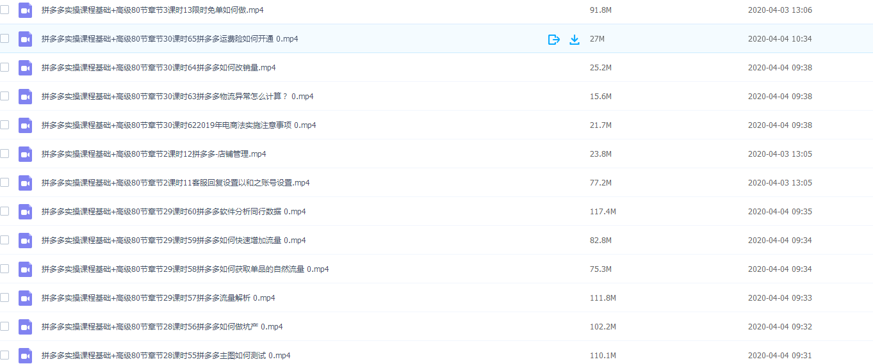The image size is (873, 364).
Task: Click the 25.2M file size
Action: [601, 68]
